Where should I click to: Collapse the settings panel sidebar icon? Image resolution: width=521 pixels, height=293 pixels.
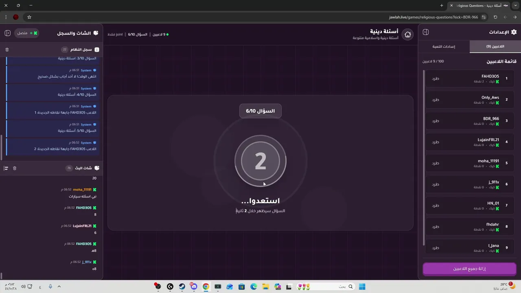pos(426,32)
